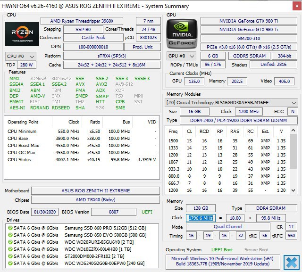The width and height of the screenshot is (302, 272).
Task: Click the PCIe v3.0 x16 bus field
Action: tap(249, 47)
